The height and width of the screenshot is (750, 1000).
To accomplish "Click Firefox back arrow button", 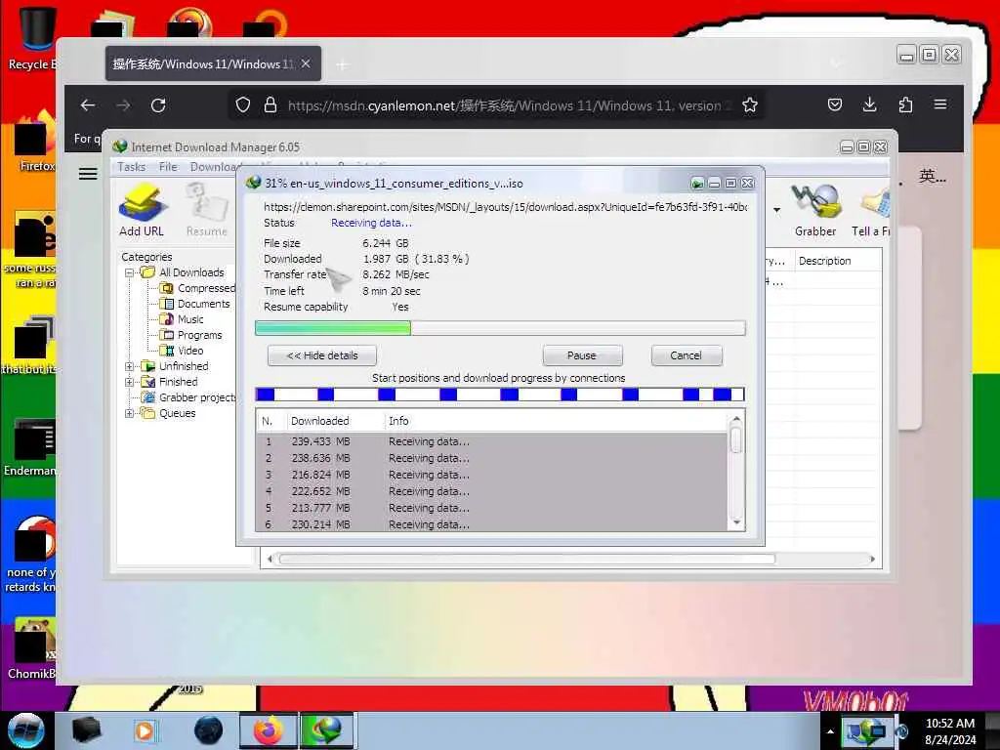I will (88, 105).
